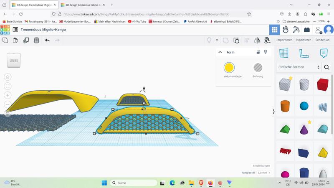Select the Ruler tool
Screen dimensions: 334x188
click(304, 53)
